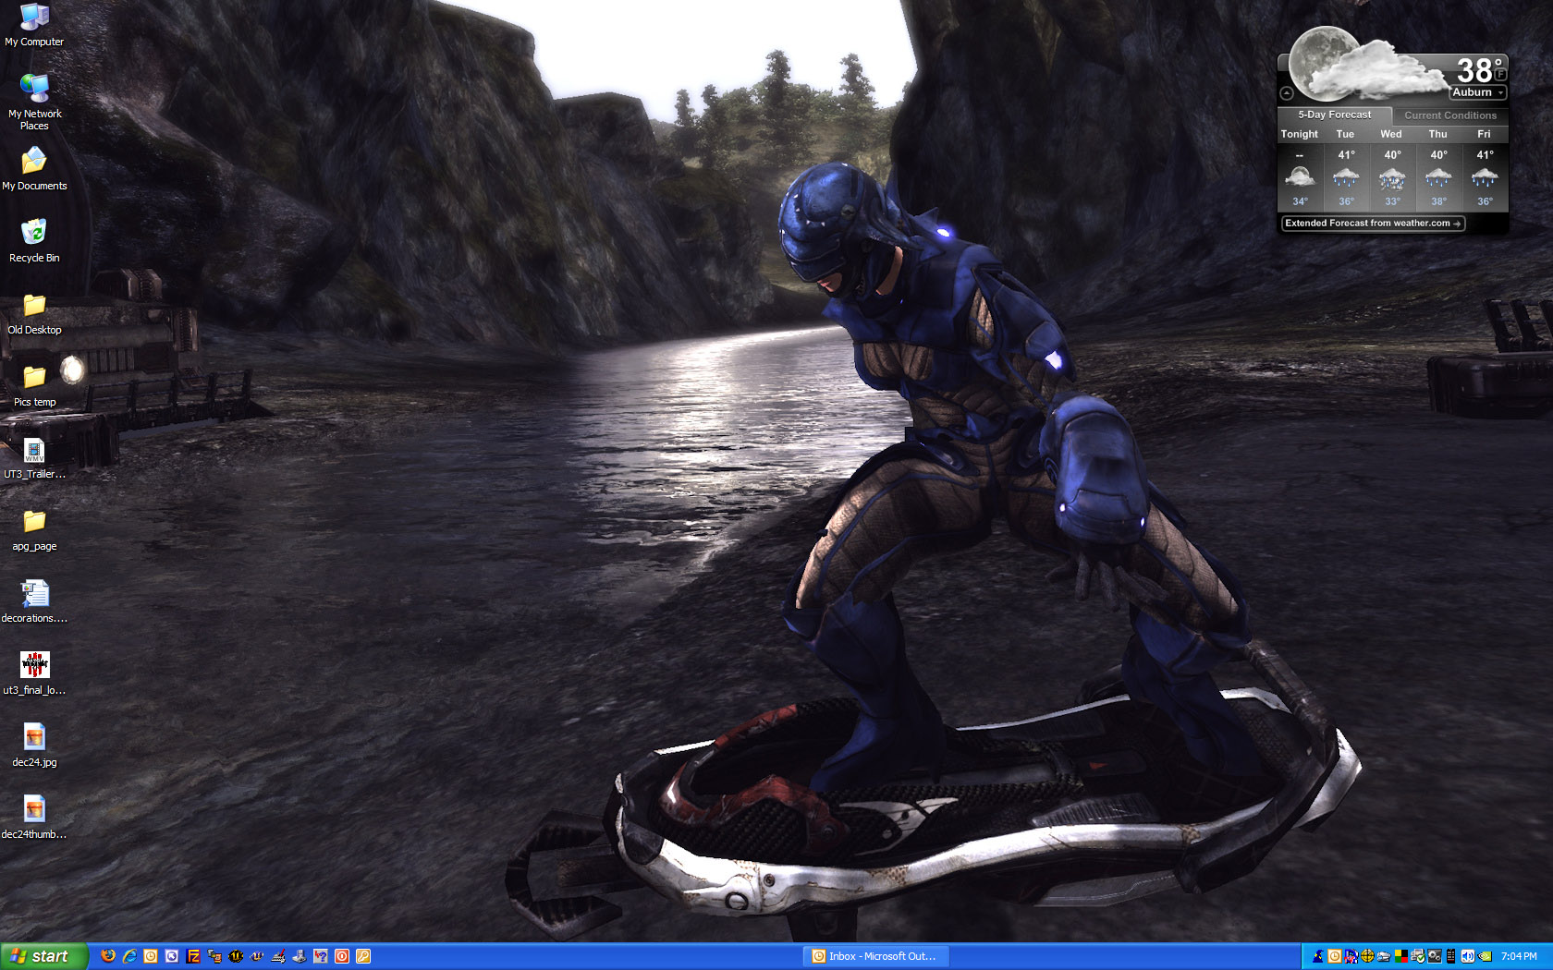Click the red question mark Quick Launch icon
The image size is (1553, 970).
pyautogui.click(x=321, y=956)
